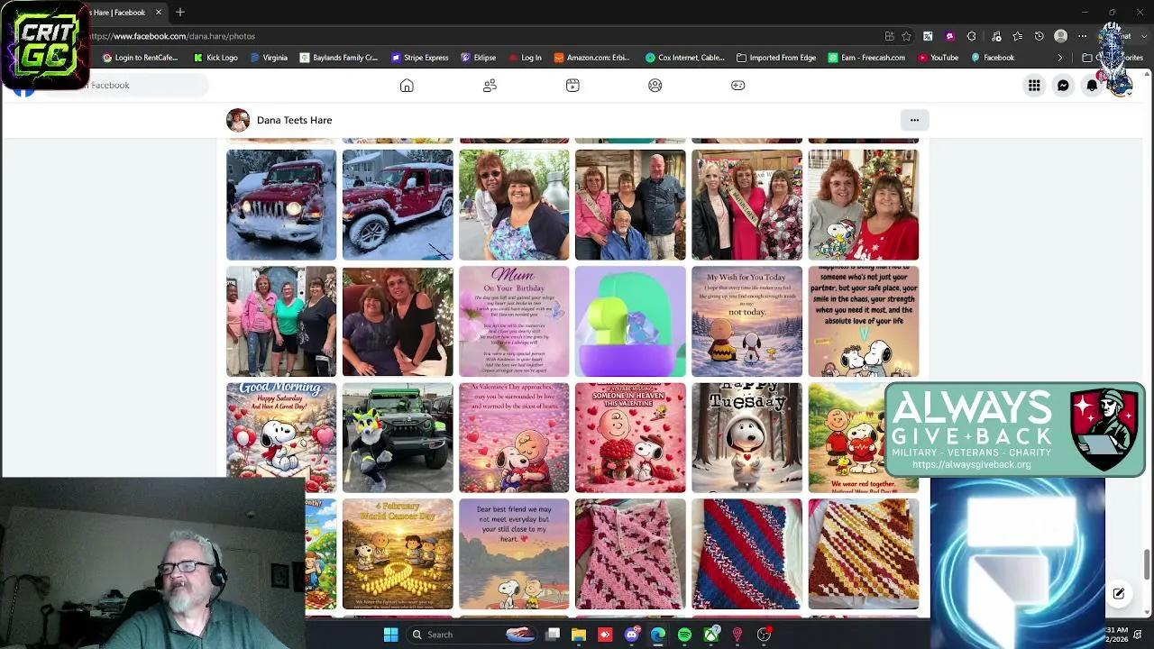Open Messenger from the top bar

tap(1063, 86)
